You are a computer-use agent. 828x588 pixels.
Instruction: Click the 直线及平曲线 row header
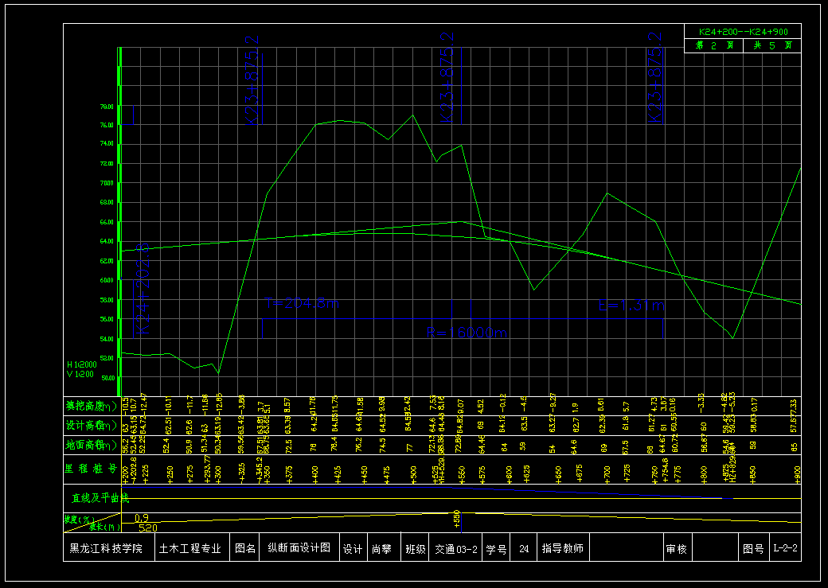(x=96, y=498)
